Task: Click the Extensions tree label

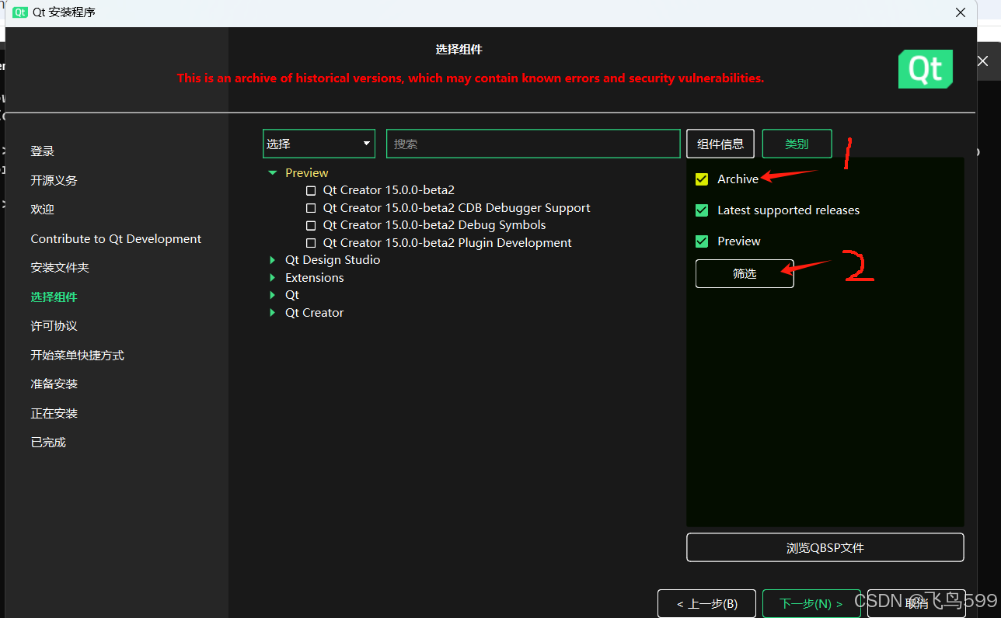Action: point(315,278)
